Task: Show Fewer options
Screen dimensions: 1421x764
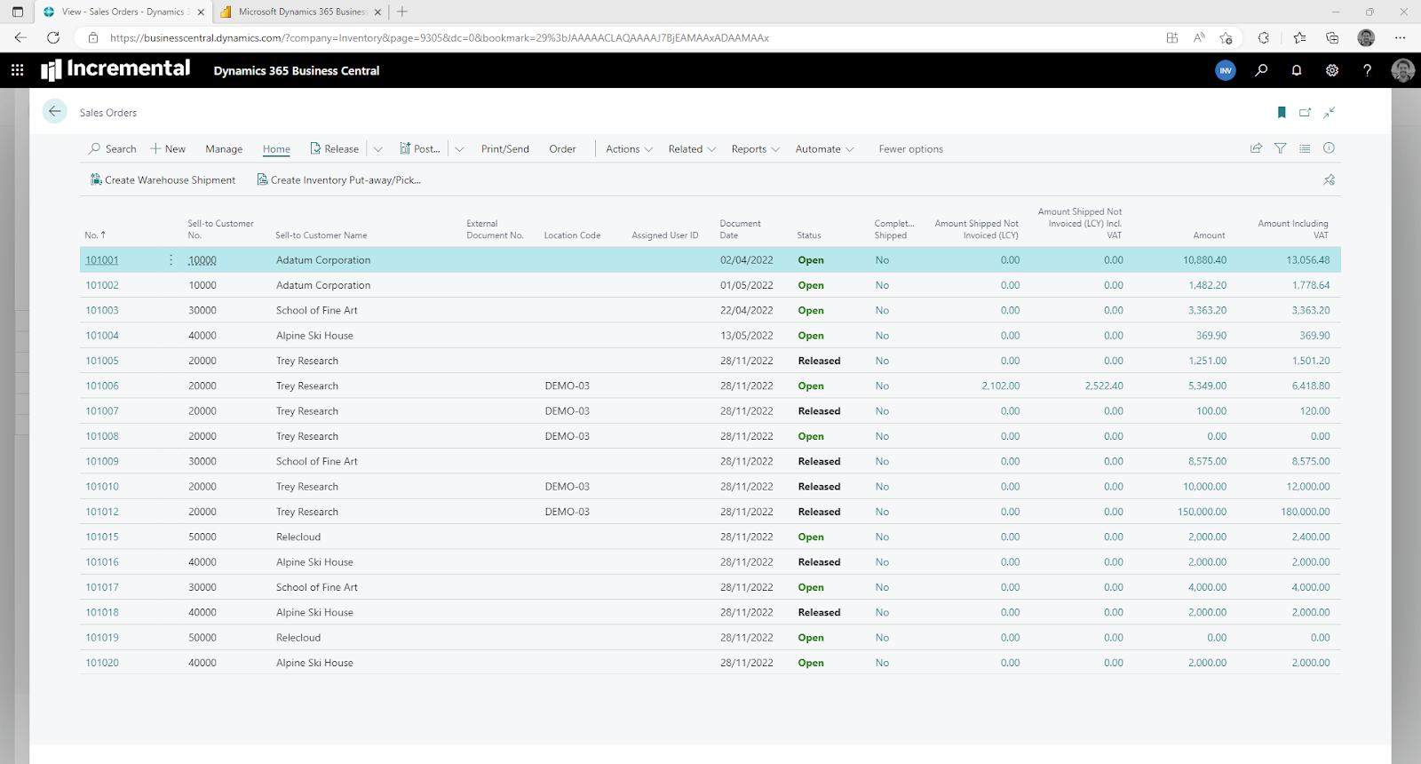Action: coord(910,149)
